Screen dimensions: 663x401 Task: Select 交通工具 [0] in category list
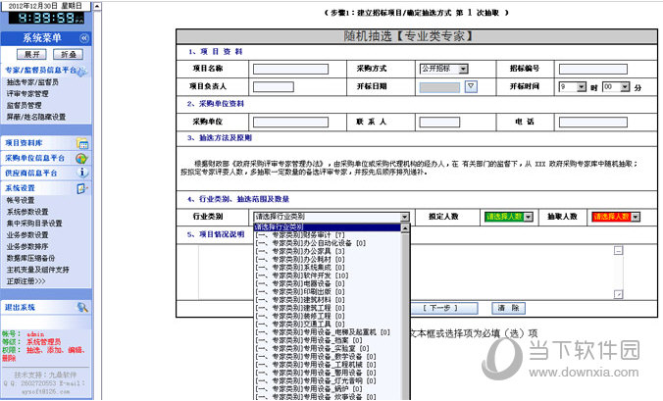point(328,325)
